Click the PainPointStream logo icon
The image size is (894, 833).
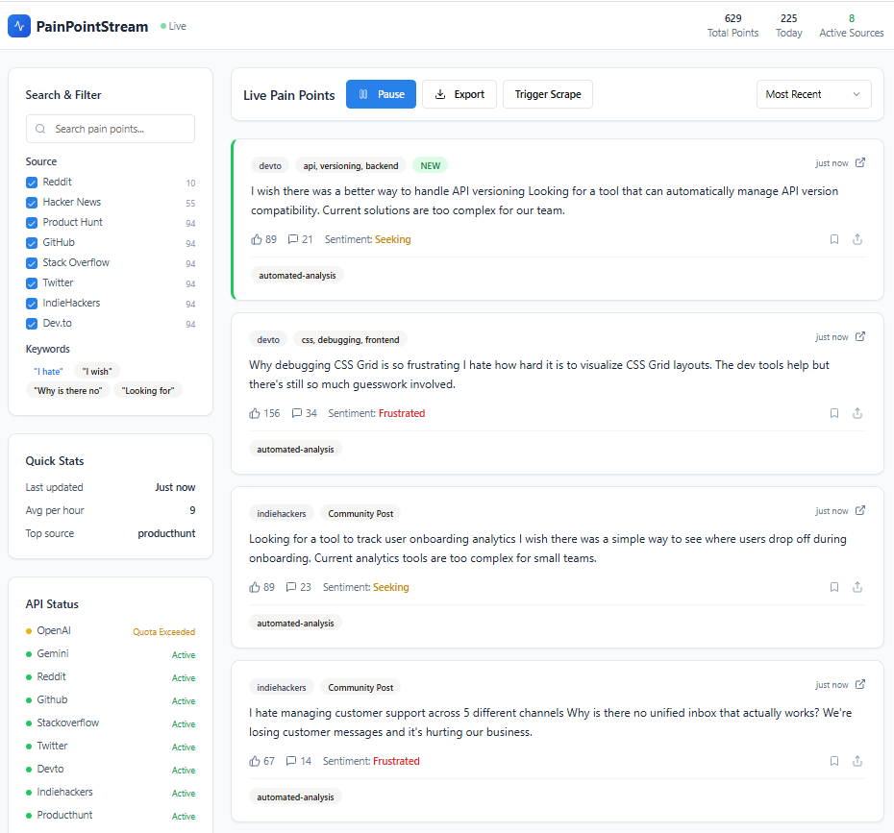[19, 26]
